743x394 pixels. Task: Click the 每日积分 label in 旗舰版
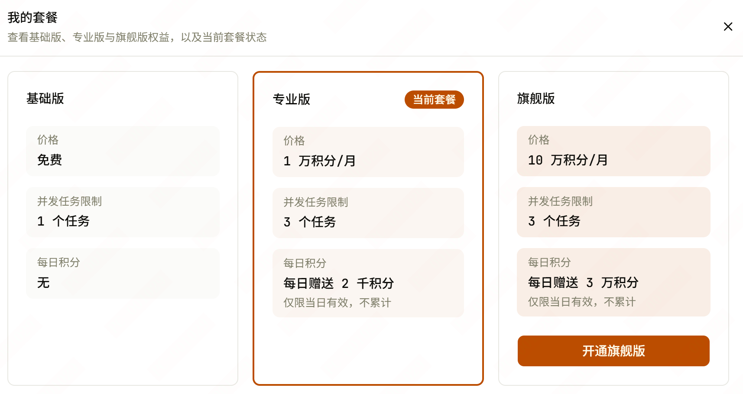tap(549, 262)
